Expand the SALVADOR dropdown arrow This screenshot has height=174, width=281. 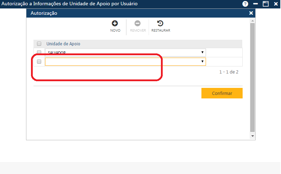[x=202, y=52]
